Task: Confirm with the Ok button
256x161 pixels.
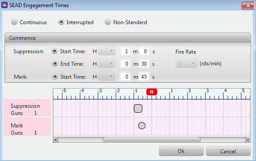Action: coord(181,151)
